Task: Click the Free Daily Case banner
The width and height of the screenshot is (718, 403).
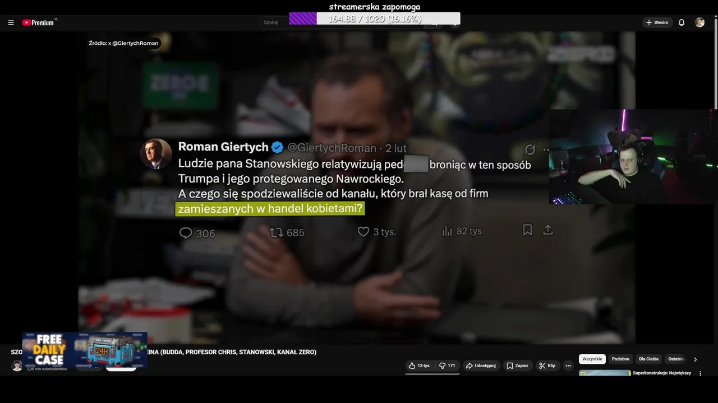Action: pyautogui.click(x=85, y=350)
